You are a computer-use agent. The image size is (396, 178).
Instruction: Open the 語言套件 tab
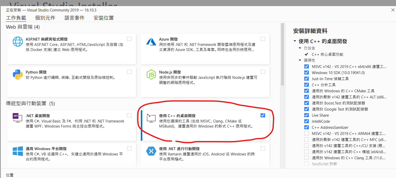click(x=74, y=18)
